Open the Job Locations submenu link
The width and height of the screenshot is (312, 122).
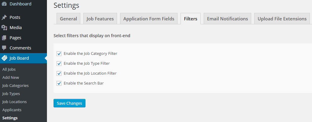(14, 102)
